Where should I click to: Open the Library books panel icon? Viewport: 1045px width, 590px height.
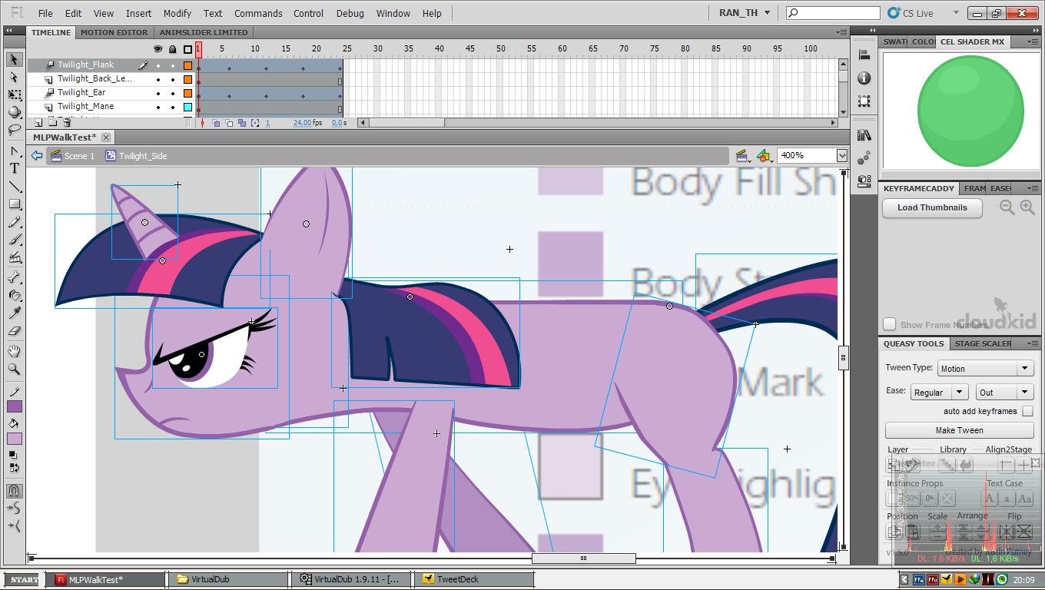tap(864, 135)
